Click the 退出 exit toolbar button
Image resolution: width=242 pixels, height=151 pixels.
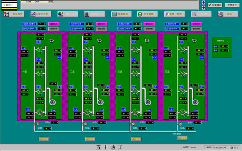coord(228,14)
